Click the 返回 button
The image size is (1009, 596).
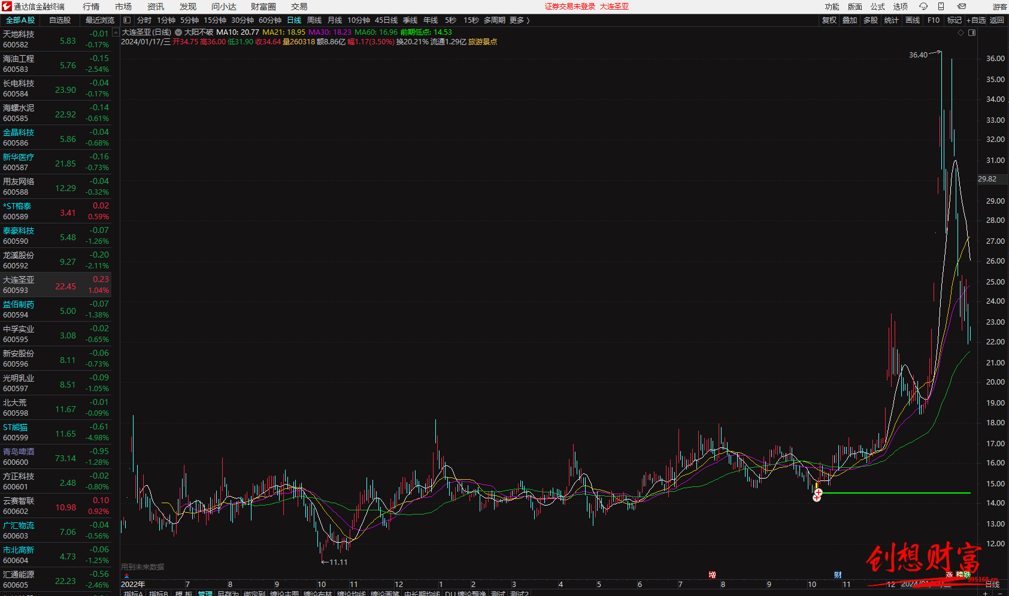tap(997, 20)
